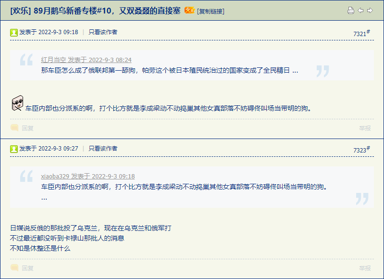Click the quoted text 车臣内部也分派系的啊 in post 7323
This screenshot has width=384, height=279.
tap(185, 187)
